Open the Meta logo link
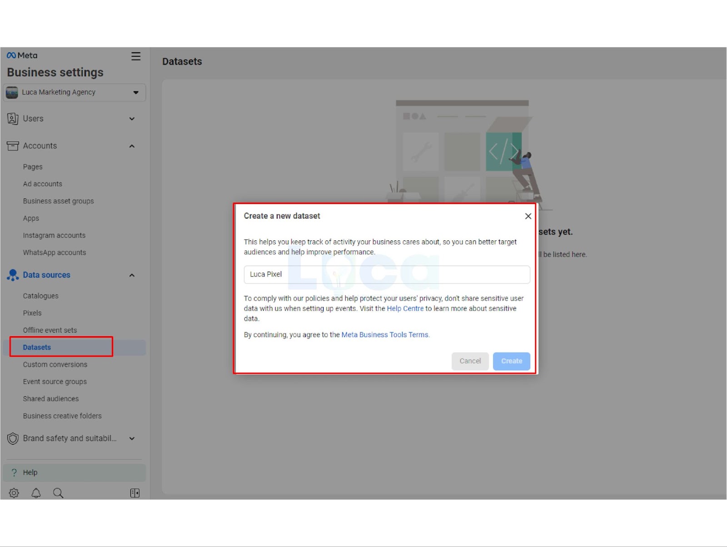The image size is (727, 547). pos(22,55)
